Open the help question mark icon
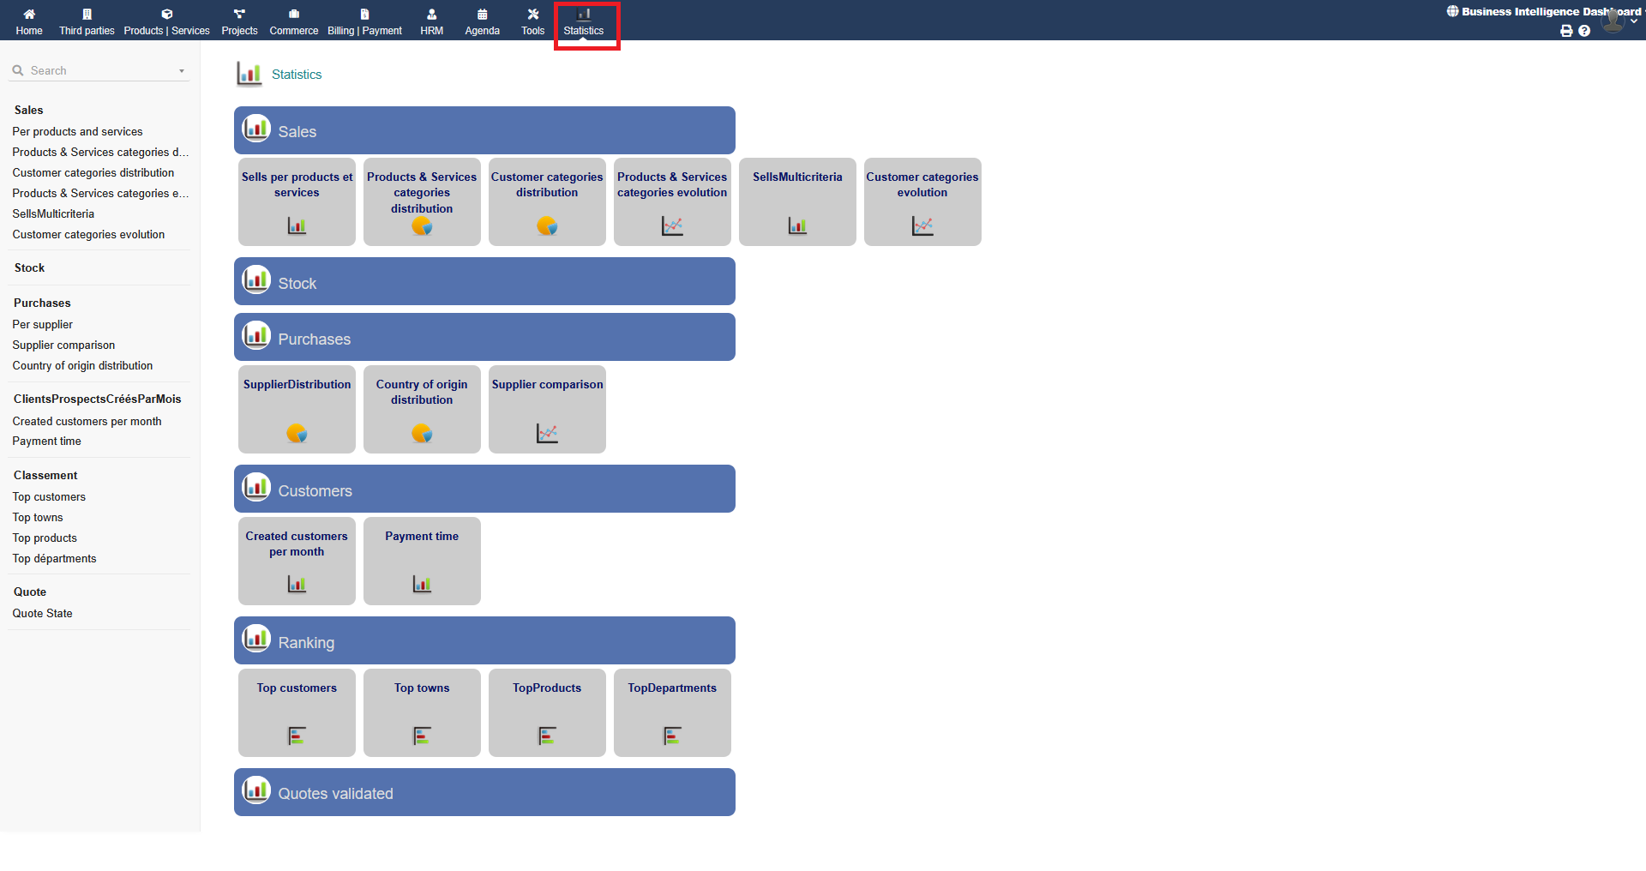This screenshot has height=871, width=1646. coord(1584,31)
